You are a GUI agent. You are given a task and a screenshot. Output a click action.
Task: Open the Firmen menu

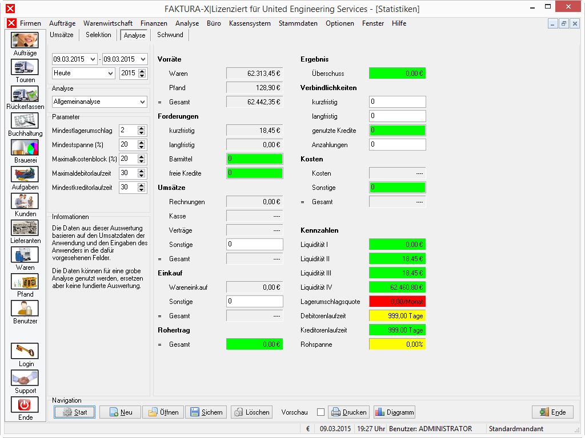coord(31,23)
